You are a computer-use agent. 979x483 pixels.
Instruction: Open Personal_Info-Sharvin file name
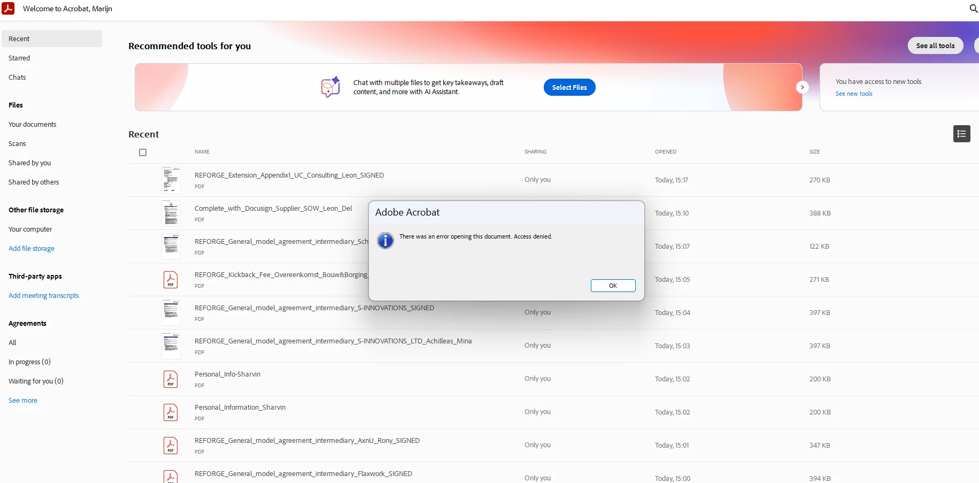click(228, 374)
